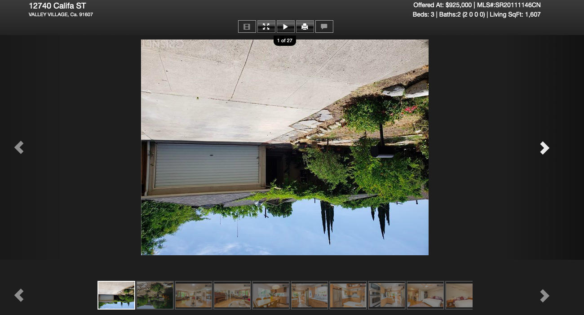Open the sixth photo thumbnail
584x315 pixels.
click(310, 295)
